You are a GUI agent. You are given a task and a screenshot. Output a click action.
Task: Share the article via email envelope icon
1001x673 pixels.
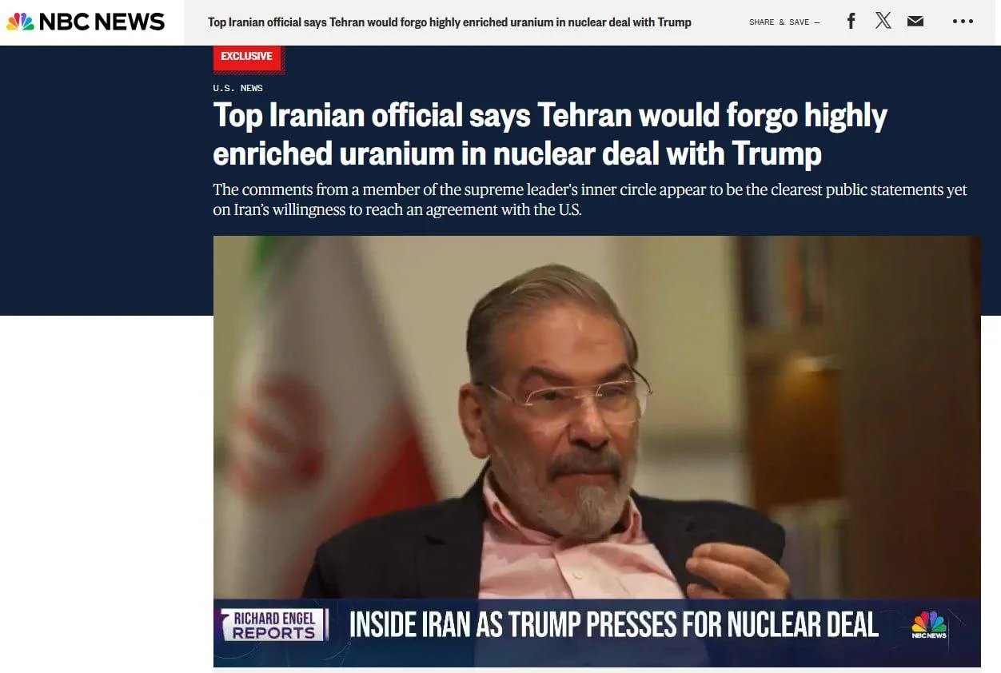(915, 22)
